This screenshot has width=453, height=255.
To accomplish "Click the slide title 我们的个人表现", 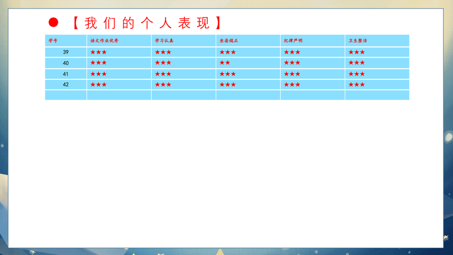I will [147, 23].
